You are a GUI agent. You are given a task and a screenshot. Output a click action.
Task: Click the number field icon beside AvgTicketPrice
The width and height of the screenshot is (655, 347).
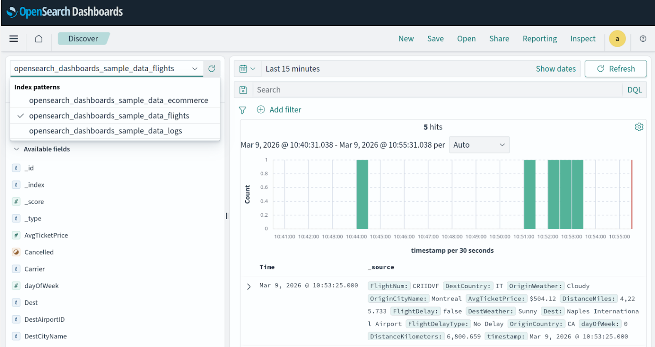[x=16, y=235]
